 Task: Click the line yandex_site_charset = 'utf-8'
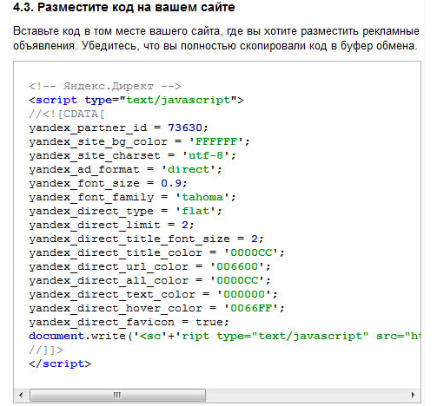(x=132, y=155)
